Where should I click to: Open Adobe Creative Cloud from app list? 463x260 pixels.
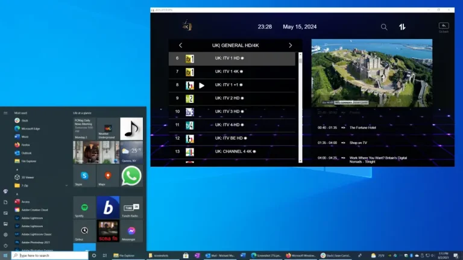[35, 209]
